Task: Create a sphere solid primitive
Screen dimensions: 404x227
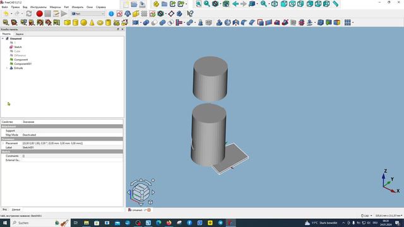Action: (x=83, y=23)
